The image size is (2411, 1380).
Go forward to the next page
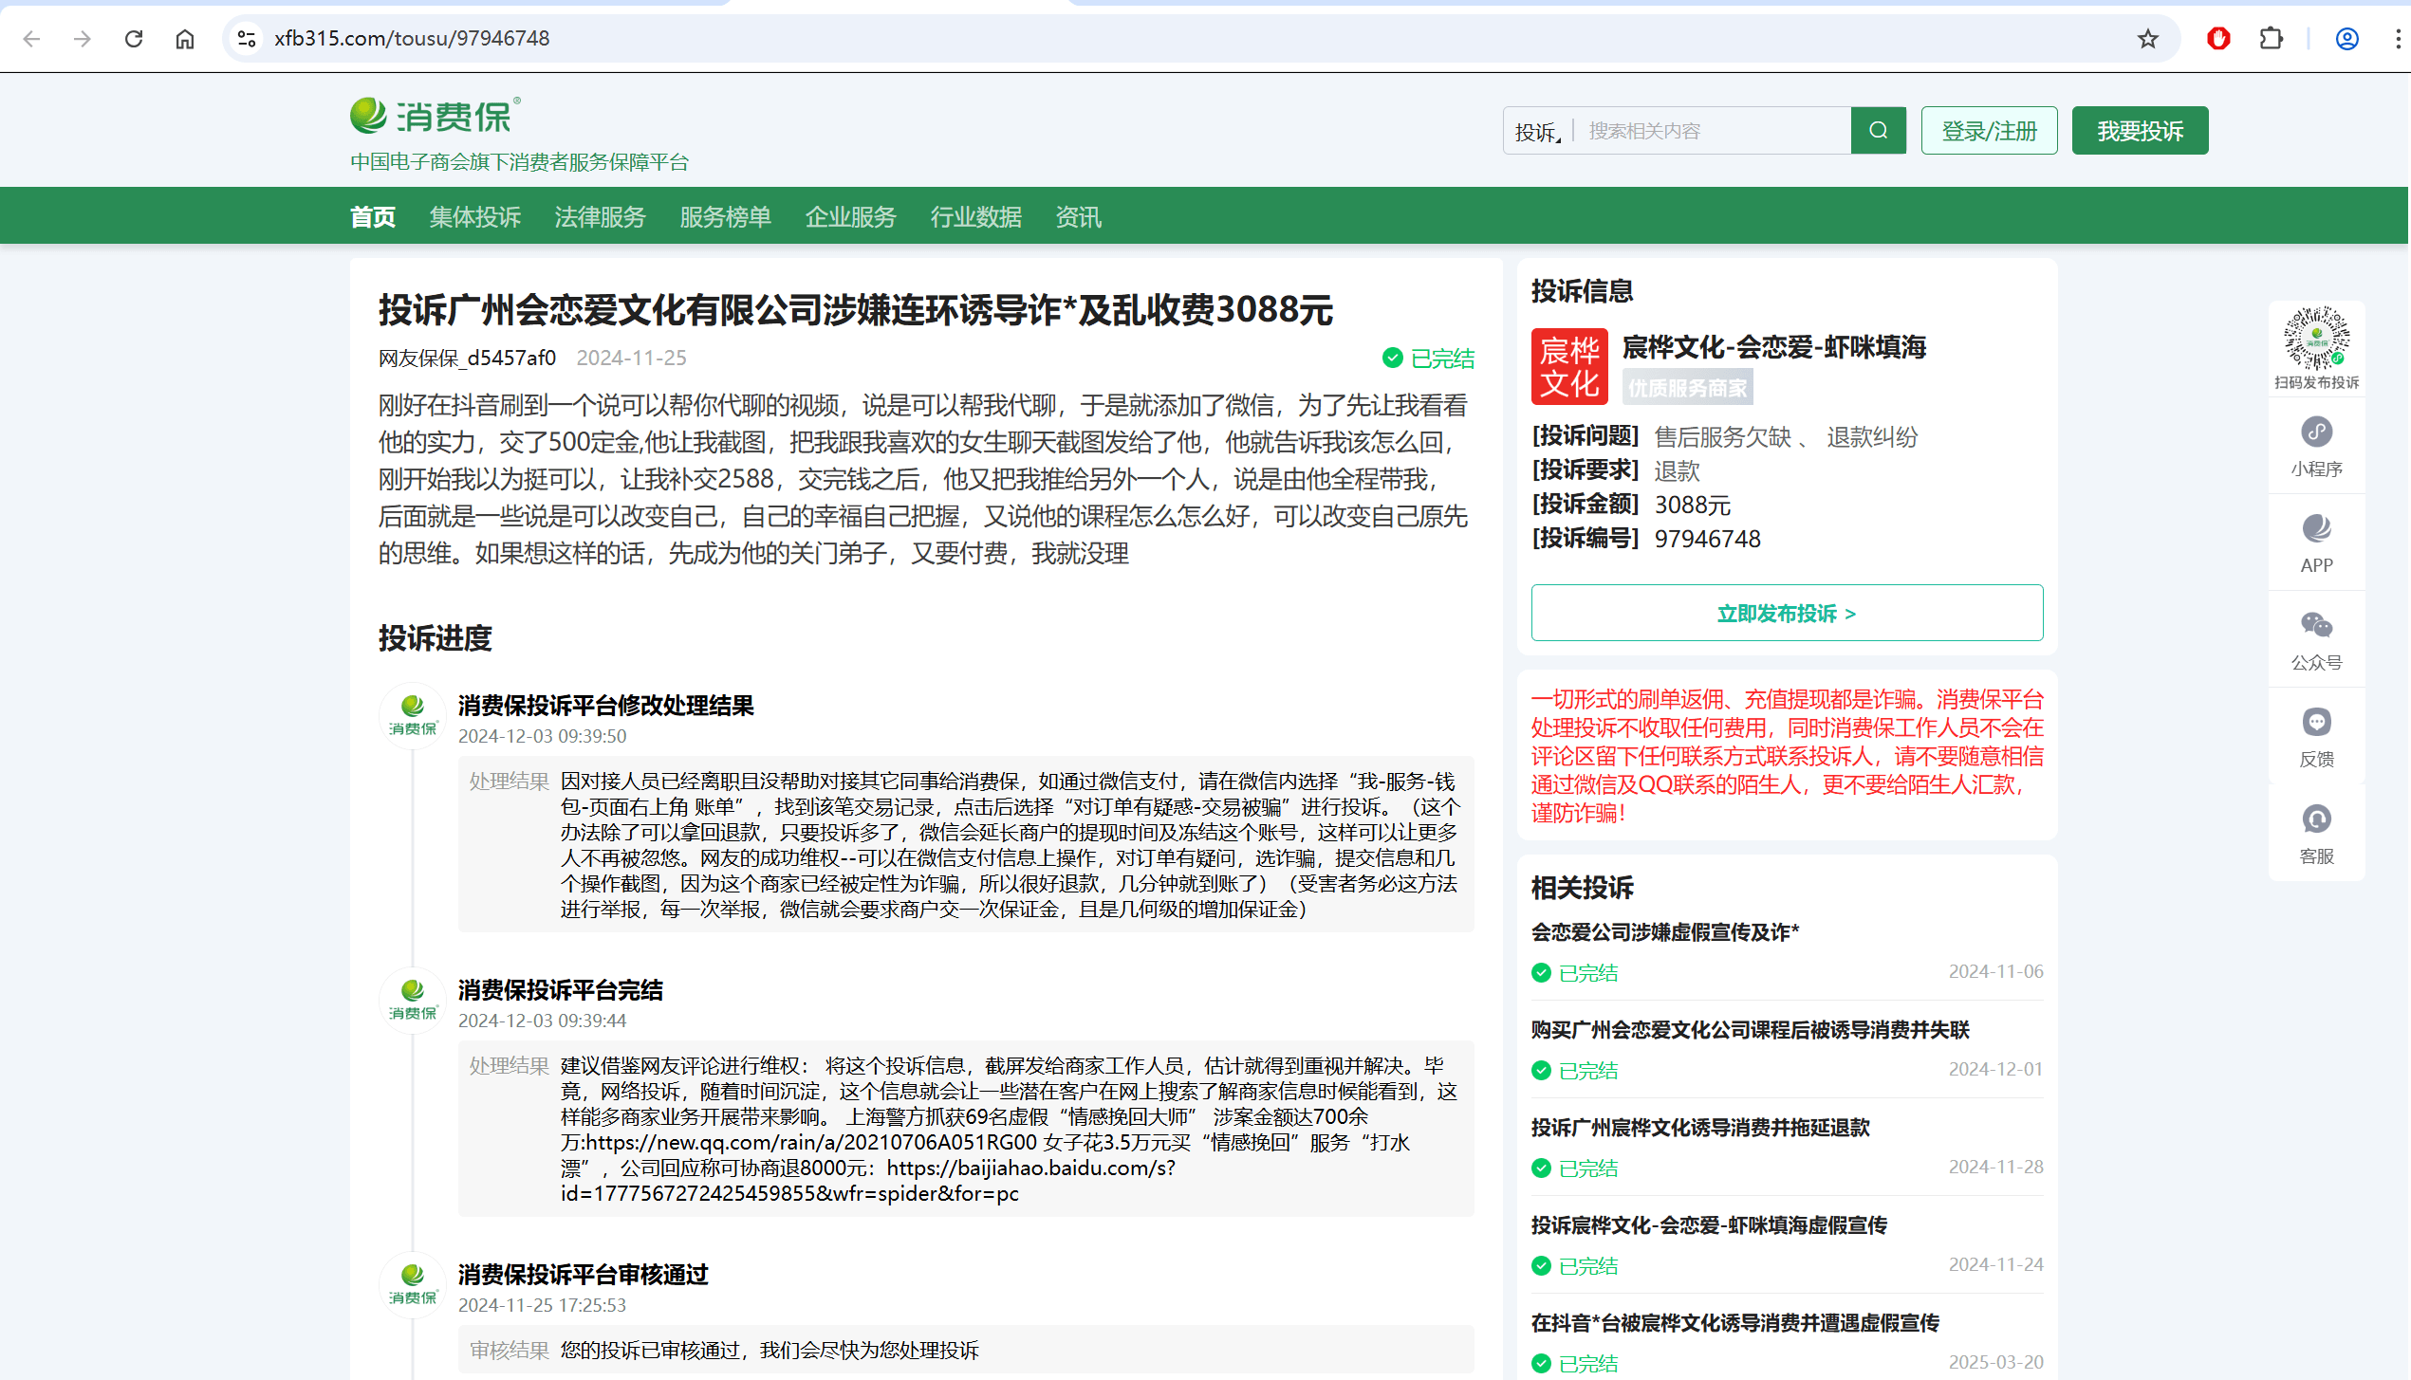(83, 38)
